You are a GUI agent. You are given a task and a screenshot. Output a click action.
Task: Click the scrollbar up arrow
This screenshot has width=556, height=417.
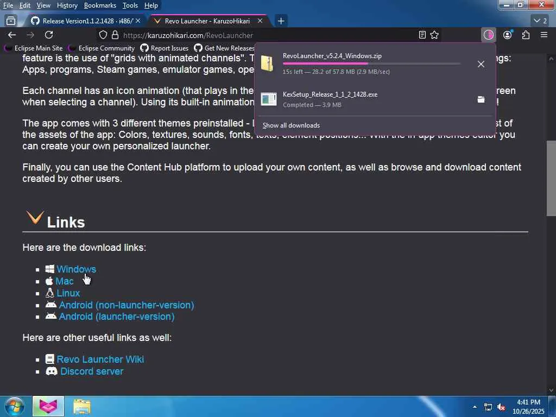(551, 58)
